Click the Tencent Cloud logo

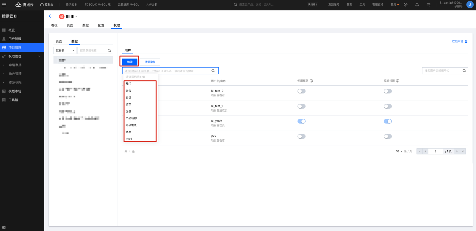tap(24, 4)
